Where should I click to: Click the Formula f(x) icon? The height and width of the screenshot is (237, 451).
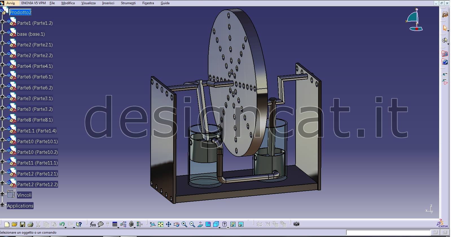point(93,224)
